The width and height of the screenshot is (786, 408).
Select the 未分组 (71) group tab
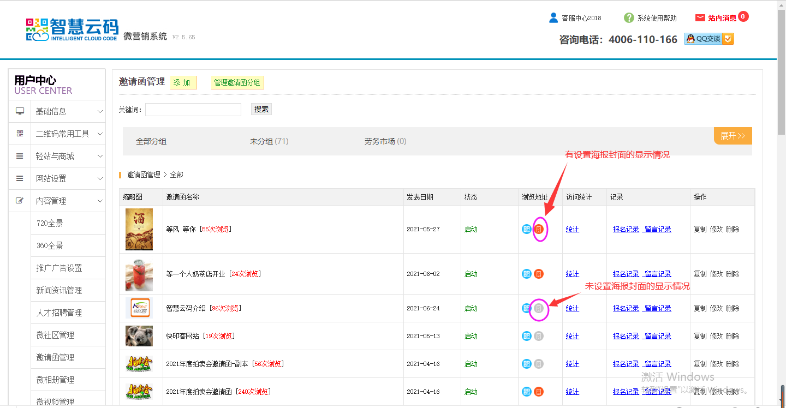(269, 141)
